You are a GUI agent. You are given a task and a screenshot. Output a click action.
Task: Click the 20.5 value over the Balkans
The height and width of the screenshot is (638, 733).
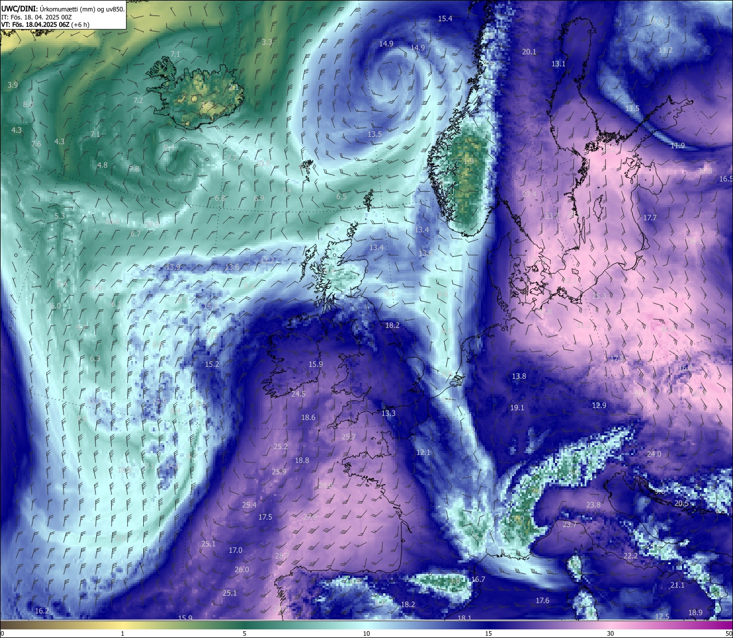681,504
